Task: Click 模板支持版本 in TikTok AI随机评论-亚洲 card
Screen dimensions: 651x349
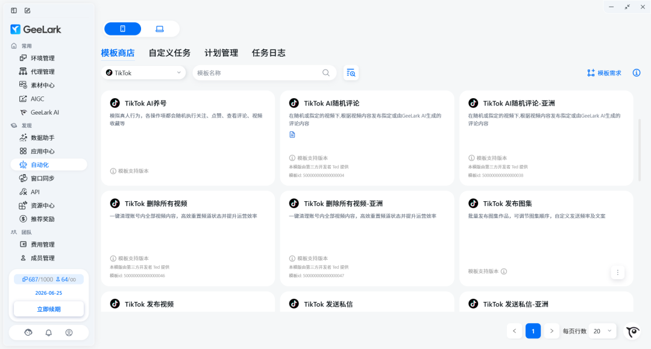Action: [488, 158]
